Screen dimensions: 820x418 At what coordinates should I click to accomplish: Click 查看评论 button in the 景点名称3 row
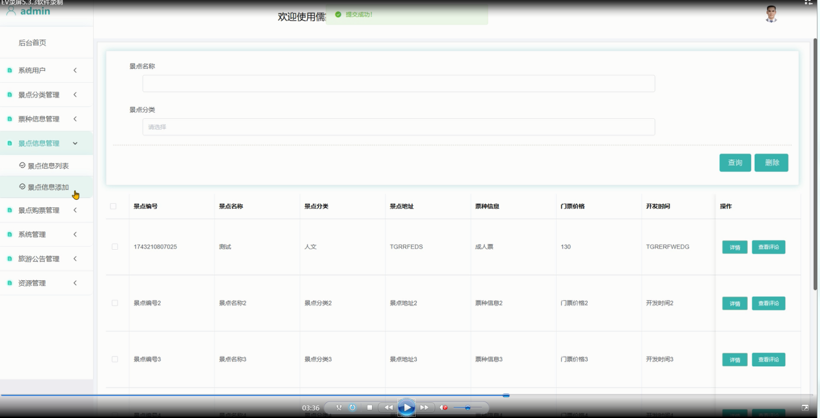point(769,359)
